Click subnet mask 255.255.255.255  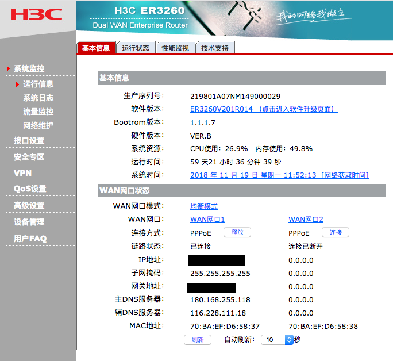220,274
